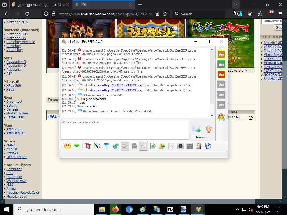The width and height of the screenshot is (287, 215).
Task: Click the blue floppy disks save icon
Action: [x=208, y=146]
